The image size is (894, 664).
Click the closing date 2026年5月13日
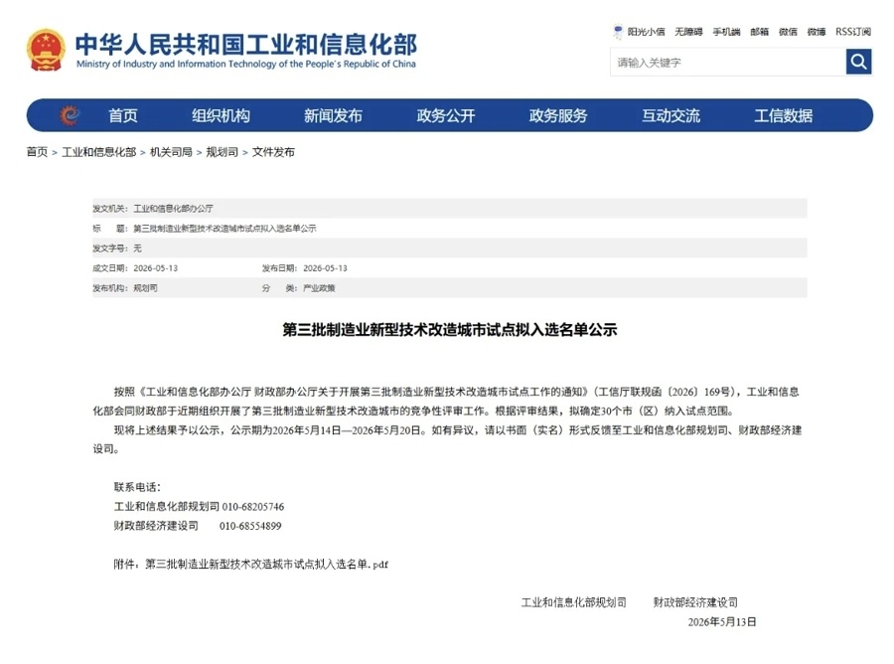tap(722, 622)
